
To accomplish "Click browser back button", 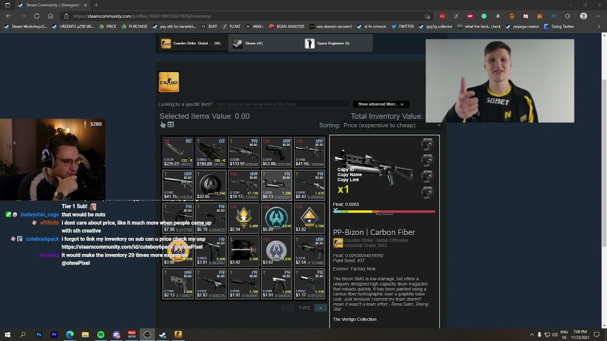I will tap(9, 16).
